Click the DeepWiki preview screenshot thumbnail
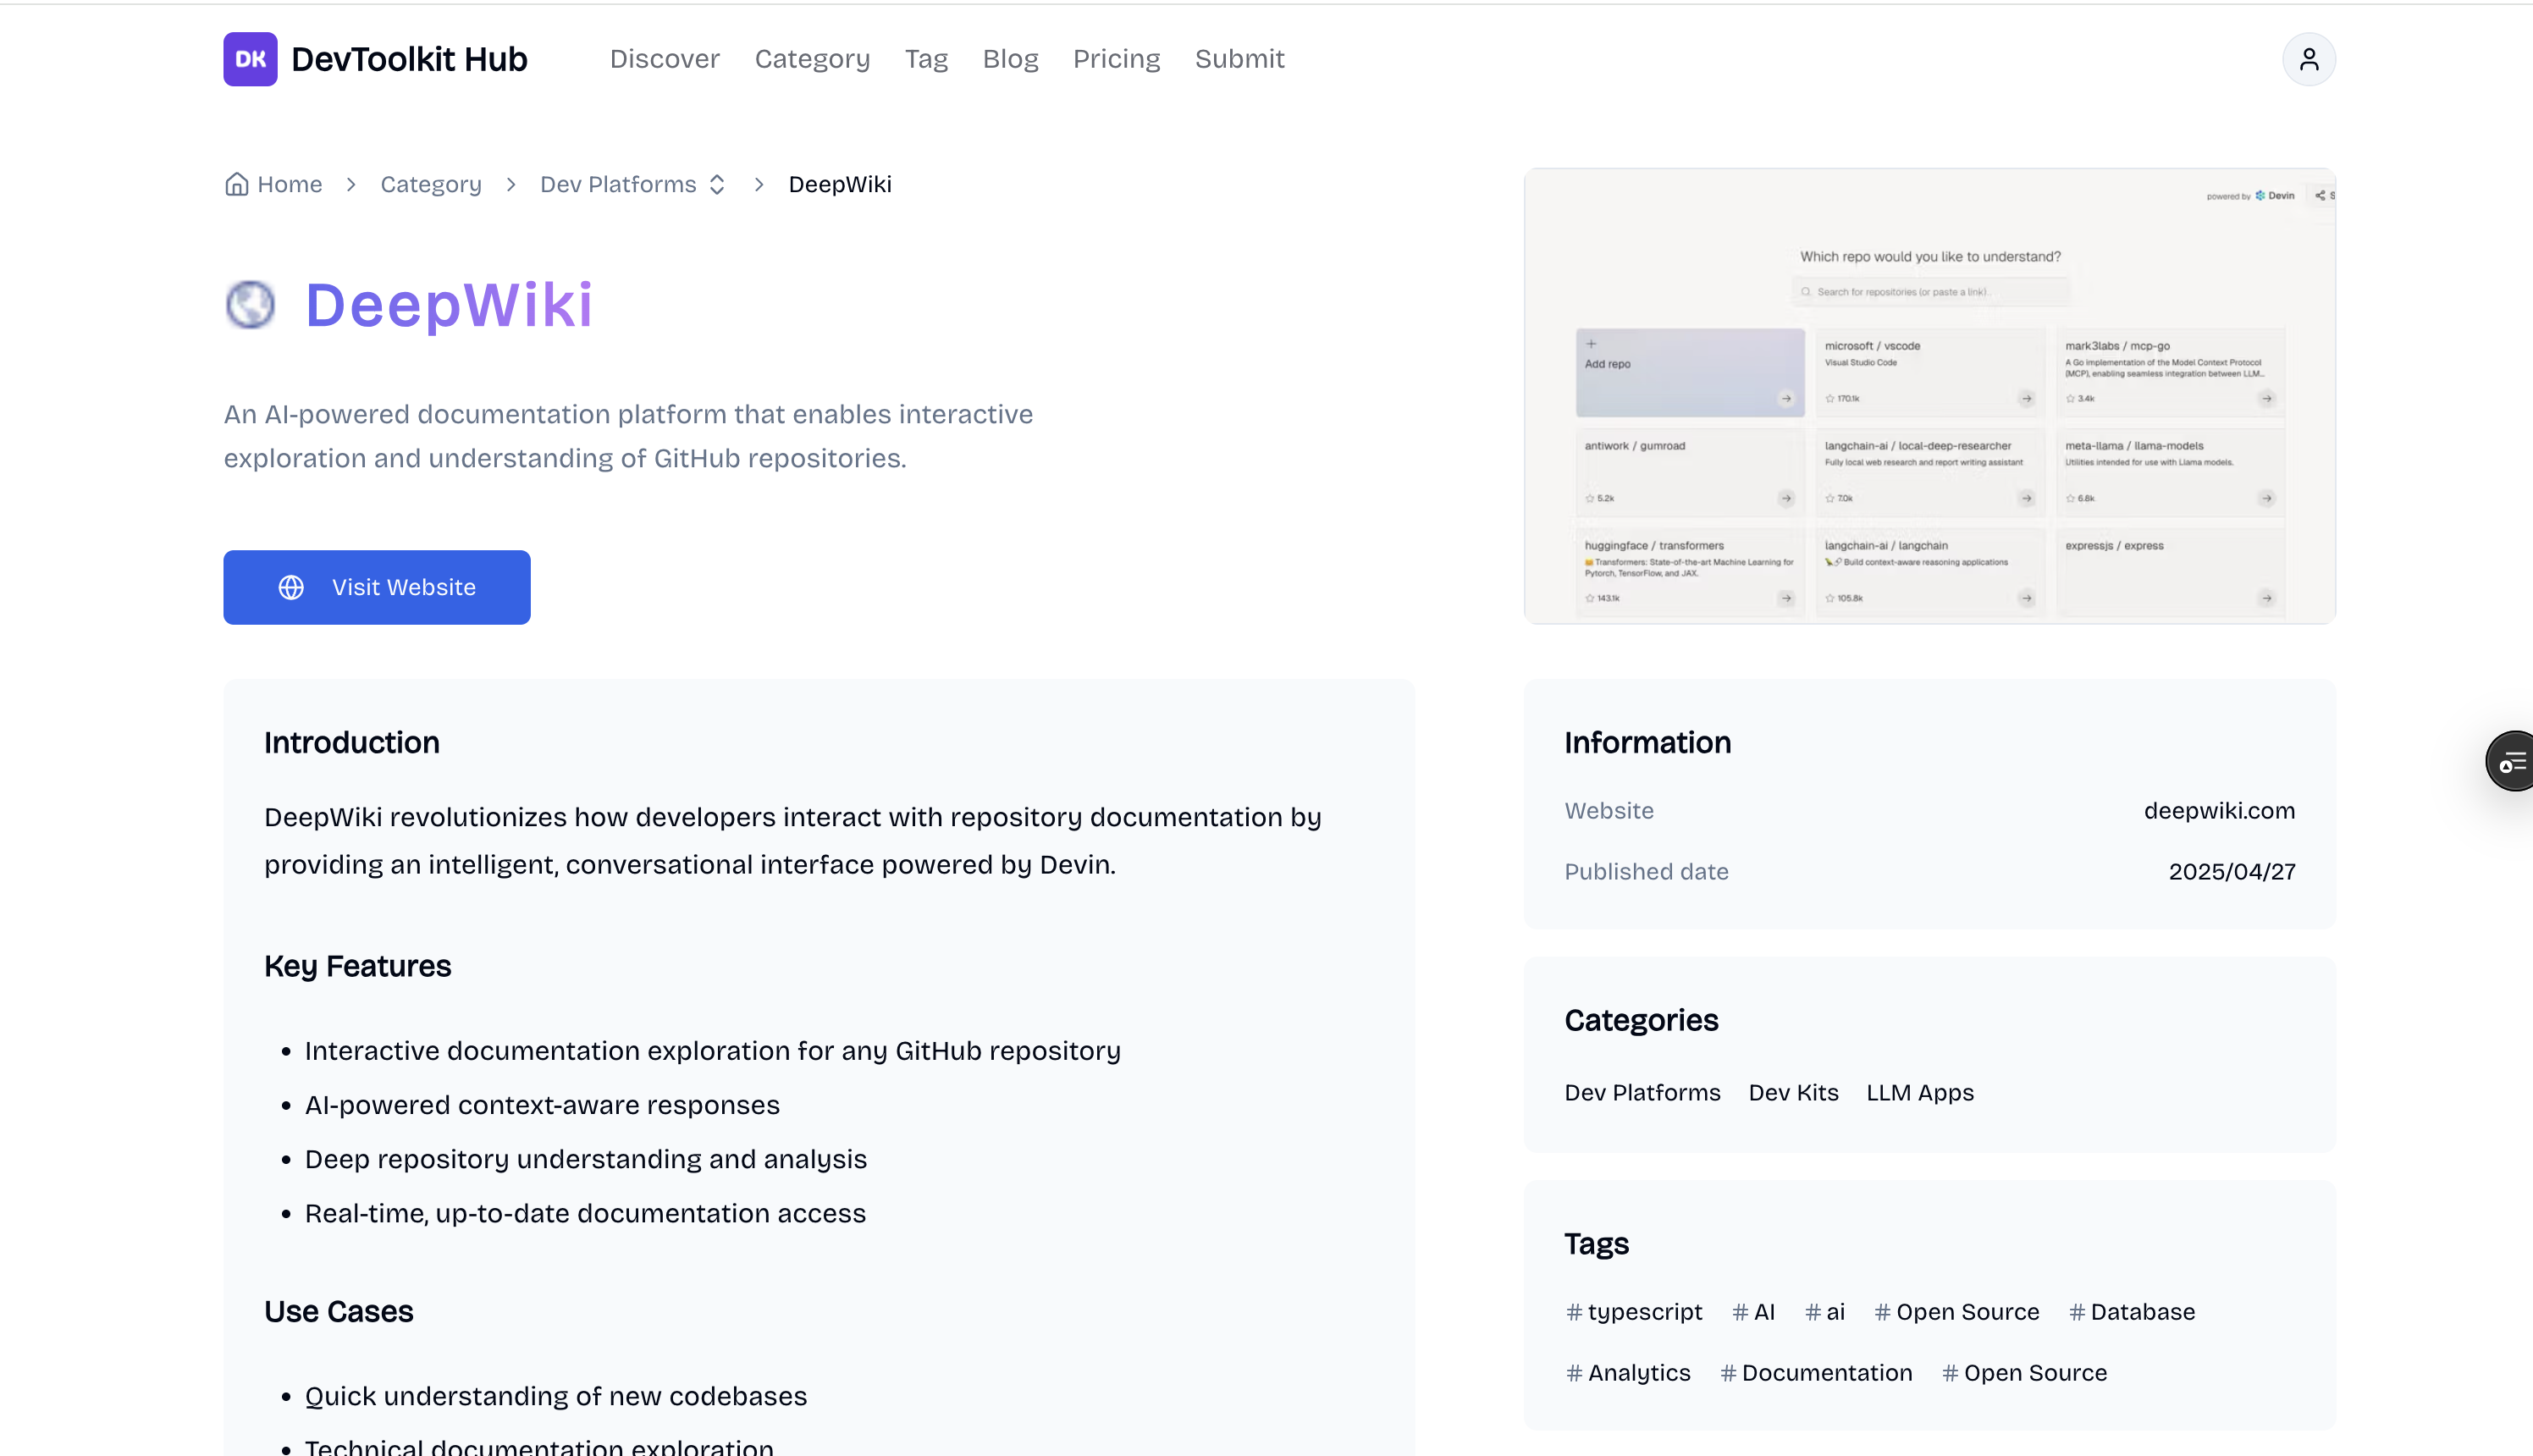 (x=1929, y=396)
